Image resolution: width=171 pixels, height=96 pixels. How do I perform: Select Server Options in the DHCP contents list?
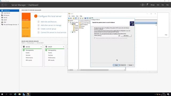(84, 25)
